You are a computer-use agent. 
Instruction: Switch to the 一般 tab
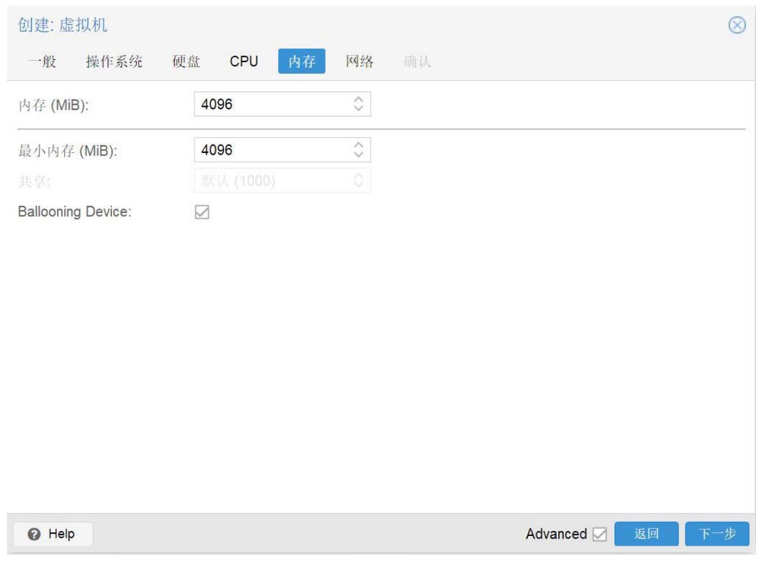coord(42,62)
